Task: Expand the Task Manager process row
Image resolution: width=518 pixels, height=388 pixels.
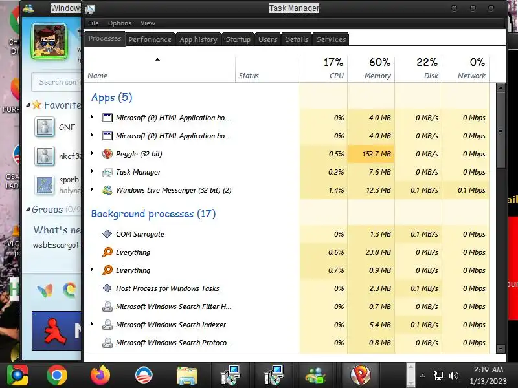Action: 92,171
